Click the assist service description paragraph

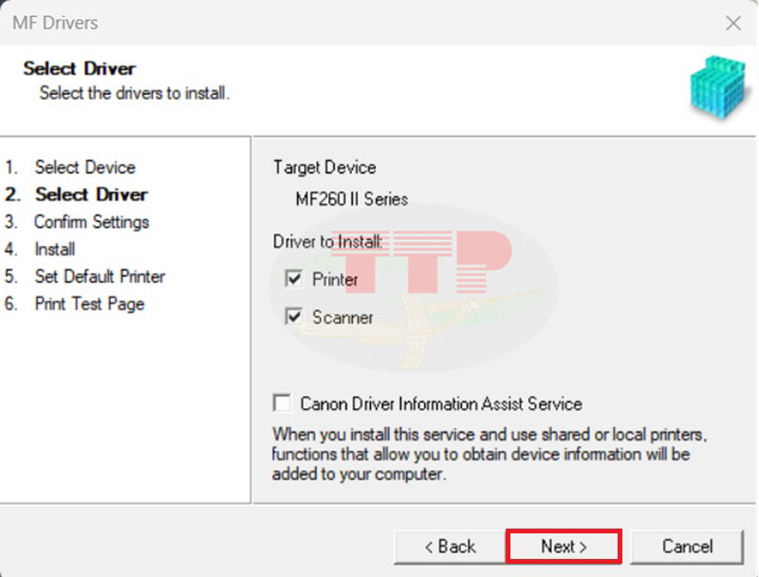point(489,454)
